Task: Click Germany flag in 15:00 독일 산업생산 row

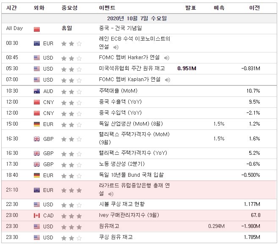Action: coord(37,124)
